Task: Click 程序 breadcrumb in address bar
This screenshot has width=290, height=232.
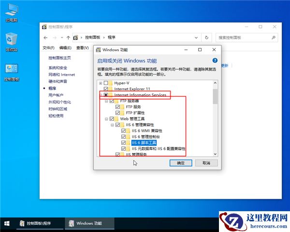Action: click(x=112, y=38)
